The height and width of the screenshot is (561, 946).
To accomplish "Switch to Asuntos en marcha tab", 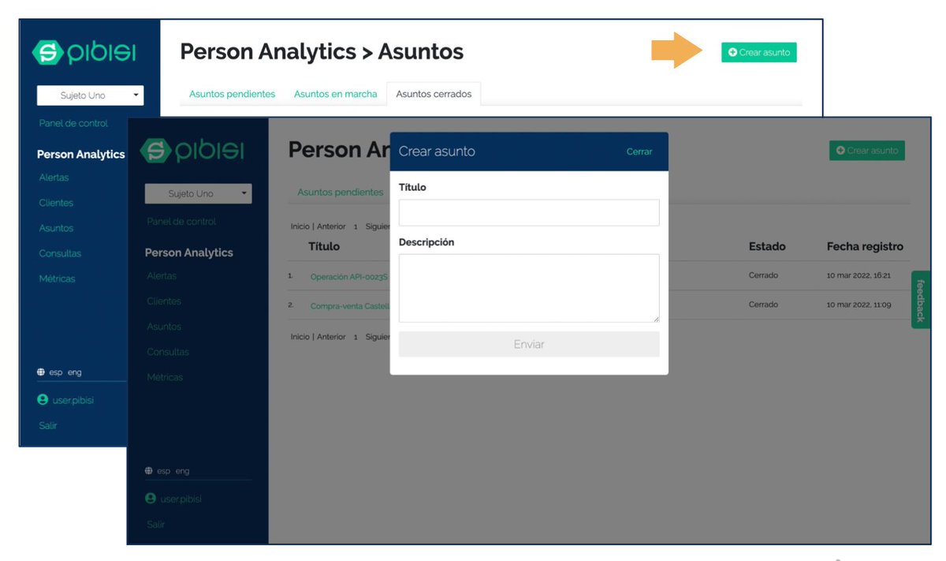I will (335, 94).
